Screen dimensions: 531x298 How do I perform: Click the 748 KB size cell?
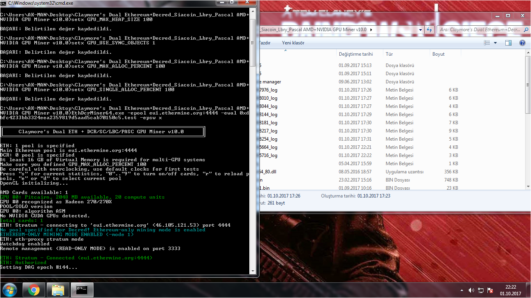[x=451, y=180]
